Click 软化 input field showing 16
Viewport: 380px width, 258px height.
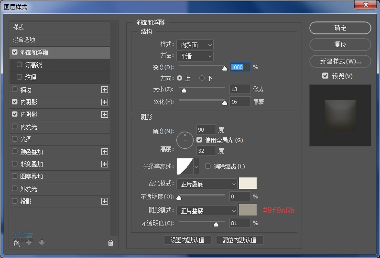pyautogui.click(x=240, y=102)
